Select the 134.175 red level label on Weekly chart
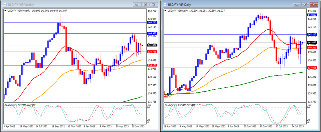Screen dimensions: 321x132 coord(152,65)
